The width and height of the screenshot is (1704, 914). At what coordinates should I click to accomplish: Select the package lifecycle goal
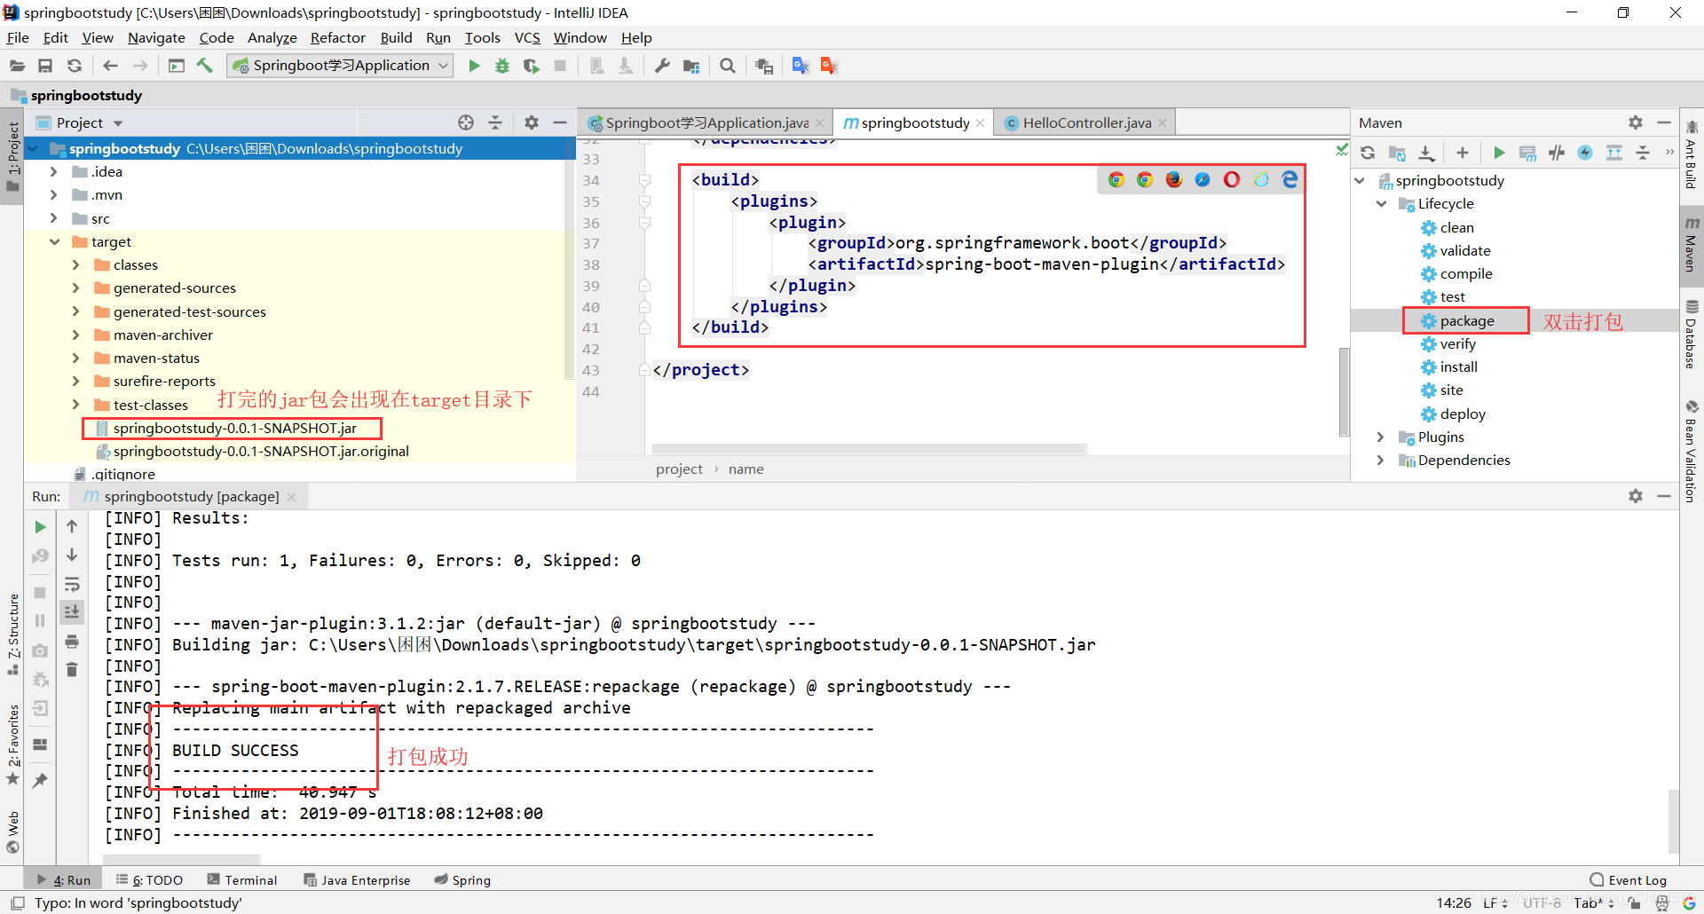click(x=1466, y=320)
